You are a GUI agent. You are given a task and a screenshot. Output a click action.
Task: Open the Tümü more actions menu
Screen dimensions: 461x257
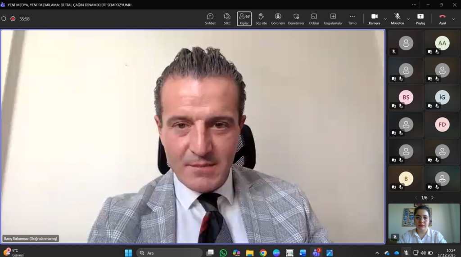click(352, 18)
